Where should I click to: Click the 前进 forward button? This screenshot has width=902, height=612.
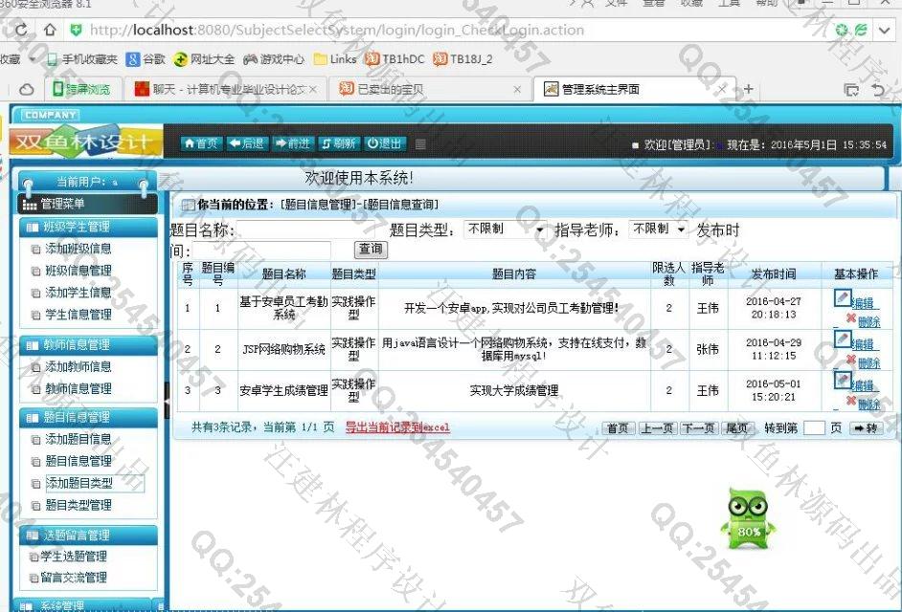(293, 143)
